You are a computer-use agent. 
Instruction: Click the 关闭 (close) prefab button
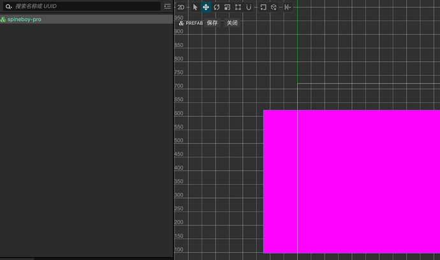pos(232,23)
